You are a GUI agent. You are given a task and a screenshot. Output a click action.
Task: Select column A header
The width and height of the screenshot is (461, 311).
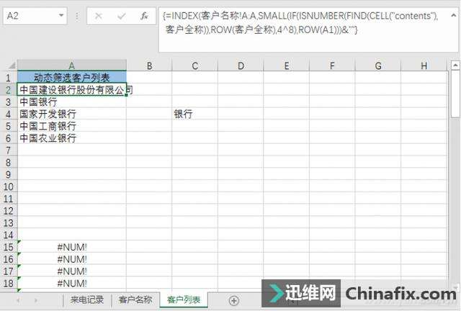pyautogui.click(x=72, y=66)
